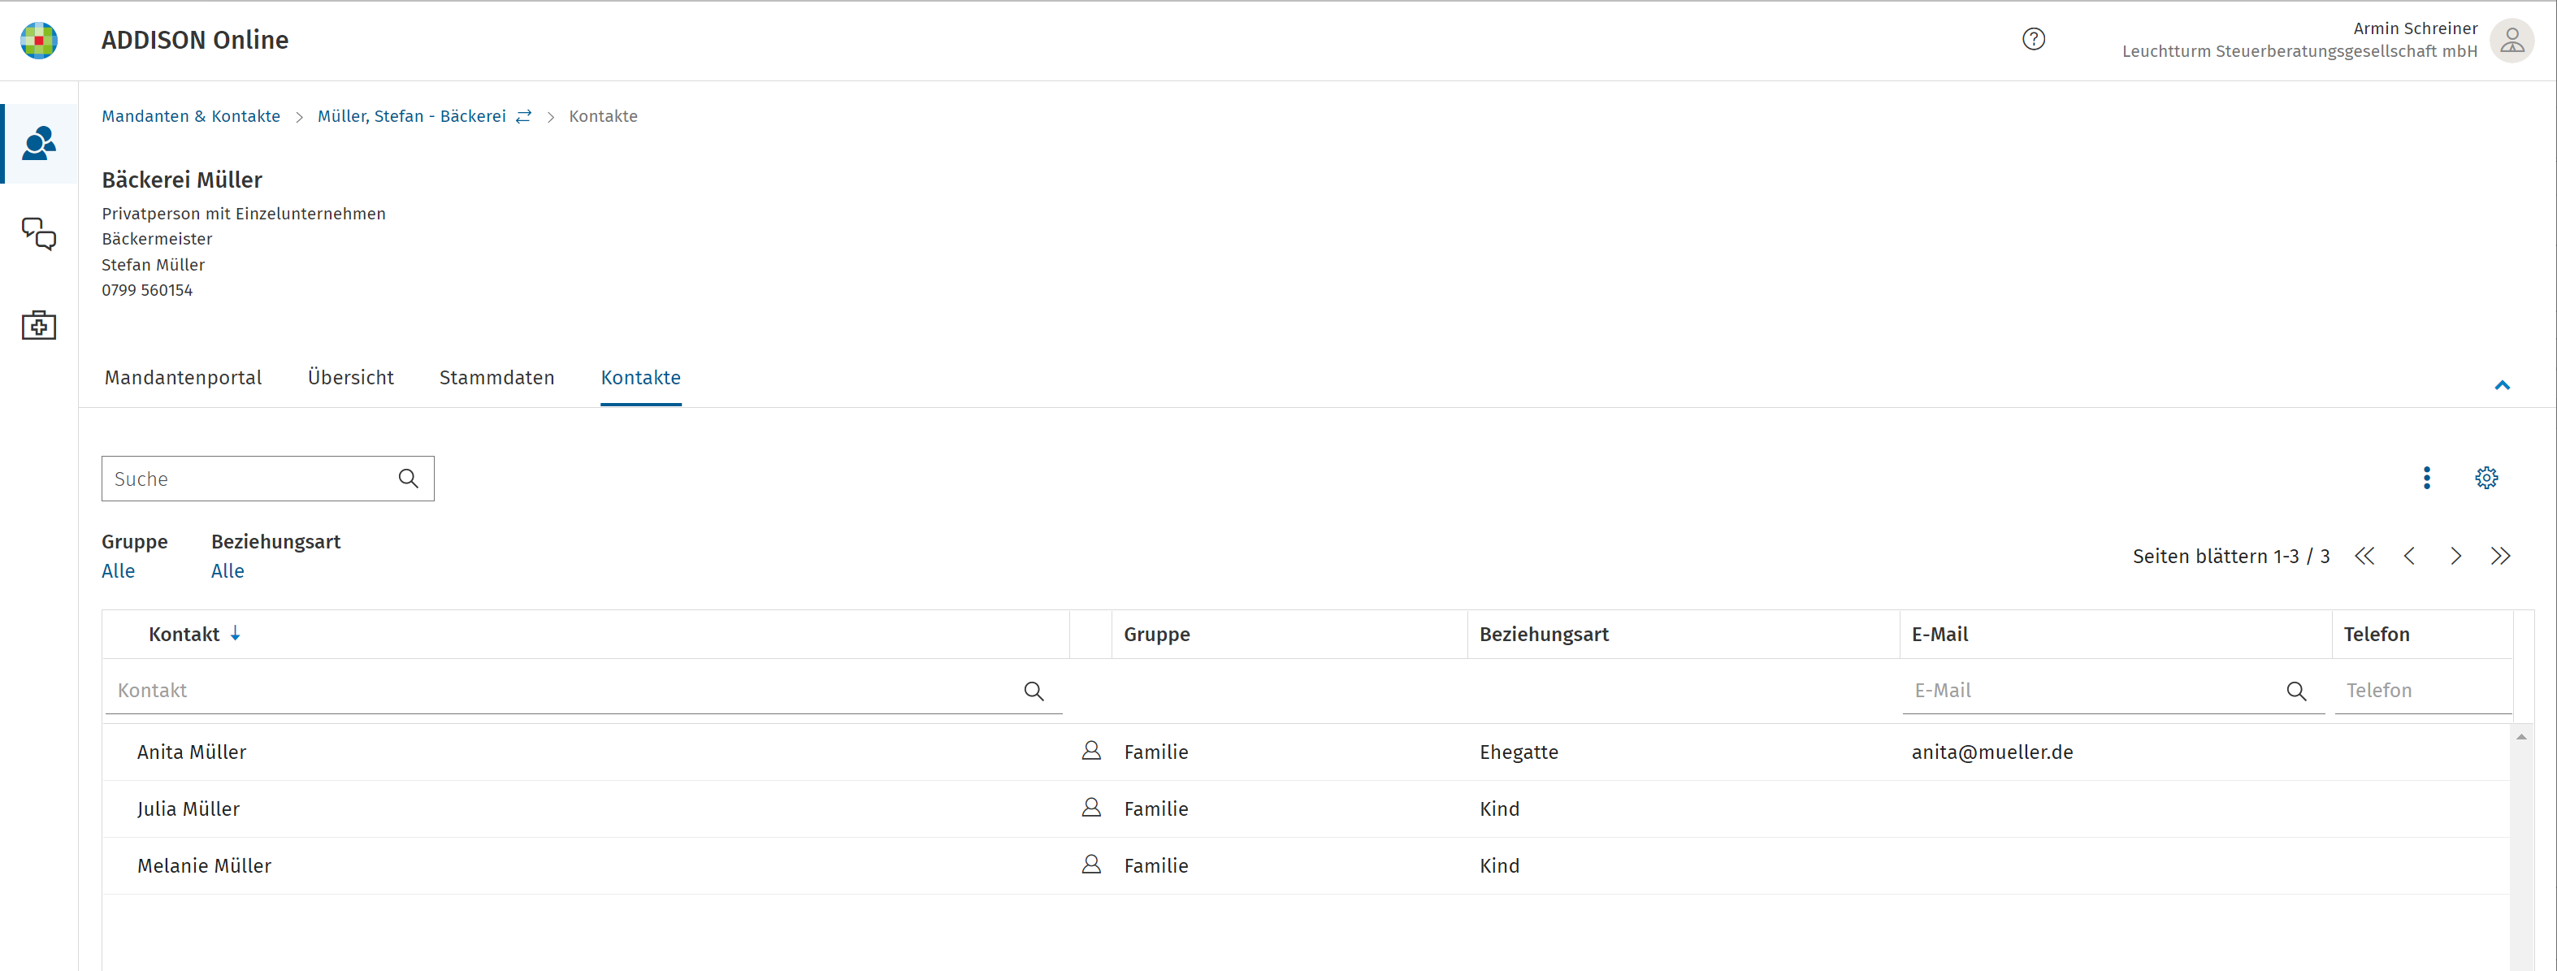This screenshot has height=971, width=2557.
Task: Click Familie in Anita Müller row
Action: pyautogui.click(x=1155, y=752)
